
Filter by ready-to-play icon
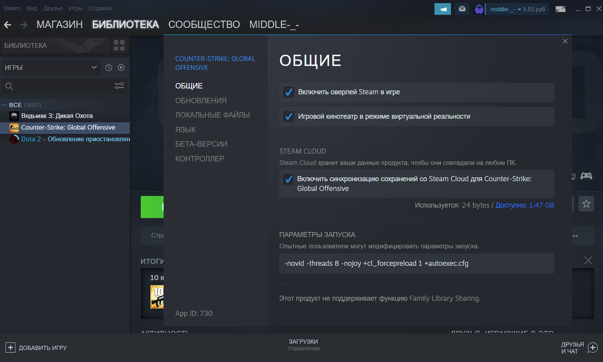(121, 67)
